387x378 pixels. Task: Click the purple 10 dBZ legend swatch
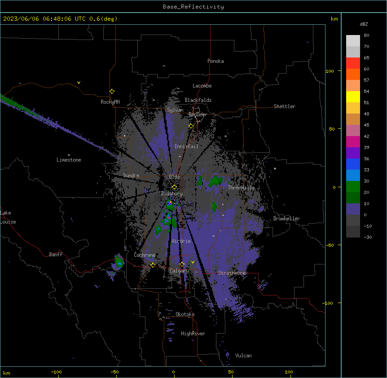tap(353, 209)
